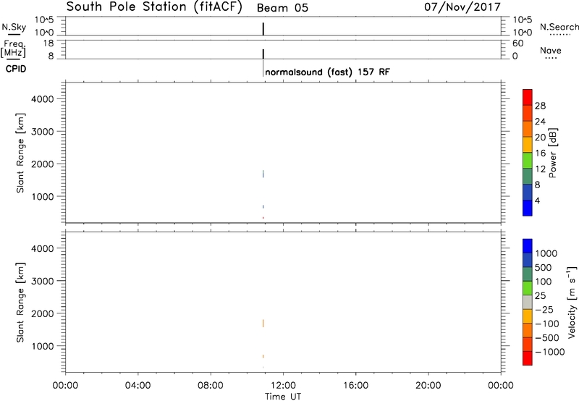Click the 04:00 time axis tick label
This screenshot has height=401, width=579.
(138, 386)
